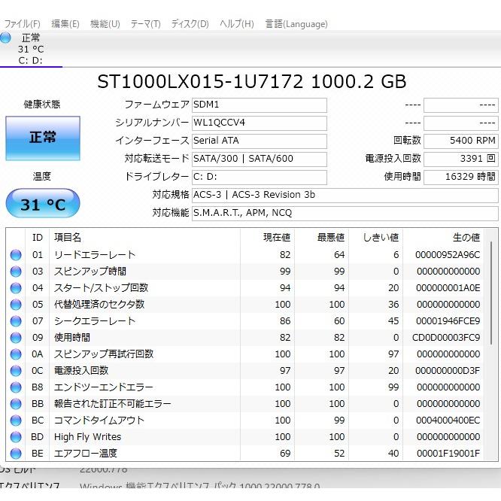Click the power-on hours value 16329 時間
The height and width of the screenshot is (501, 501).
(460, 177)
